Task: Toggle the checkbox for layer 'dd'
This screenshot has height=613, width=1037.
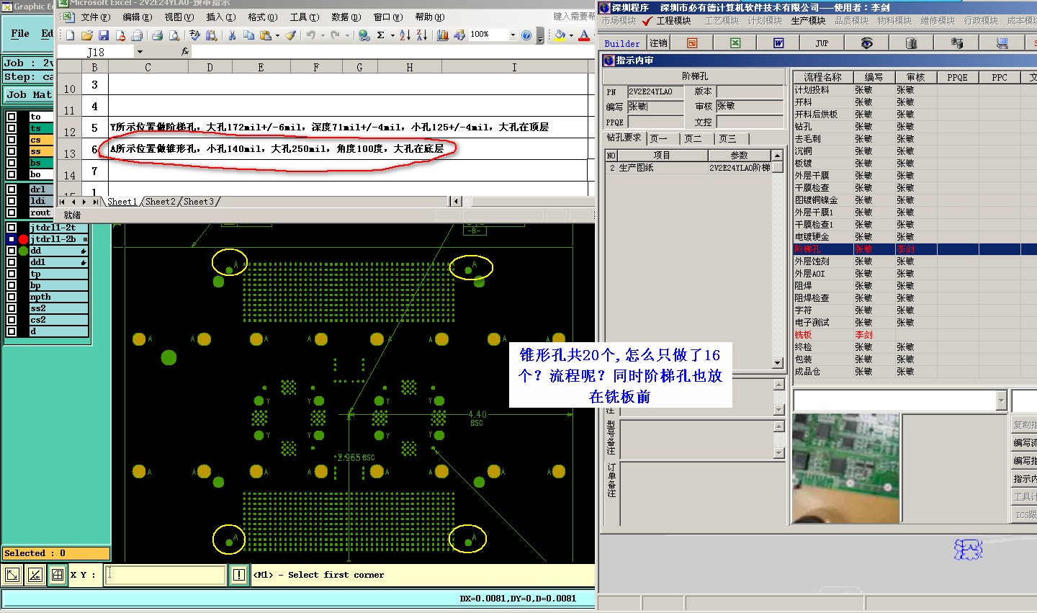Action: coord(12,251)
